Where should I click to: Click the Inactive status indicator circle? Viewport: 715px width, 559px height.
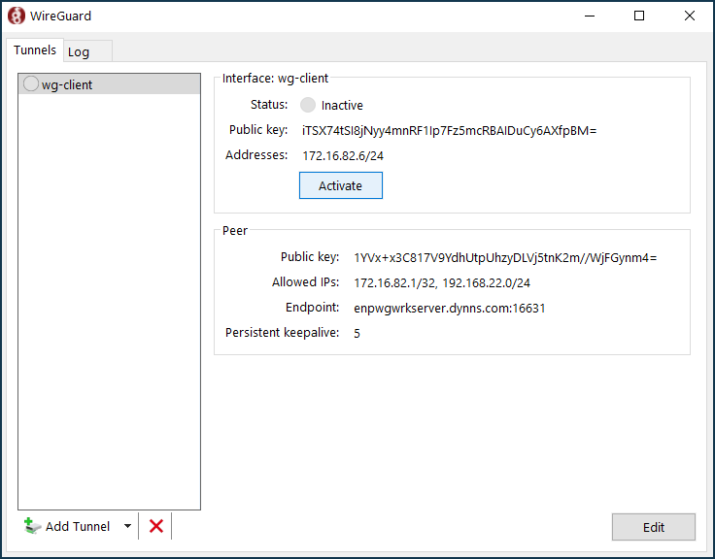308,105
